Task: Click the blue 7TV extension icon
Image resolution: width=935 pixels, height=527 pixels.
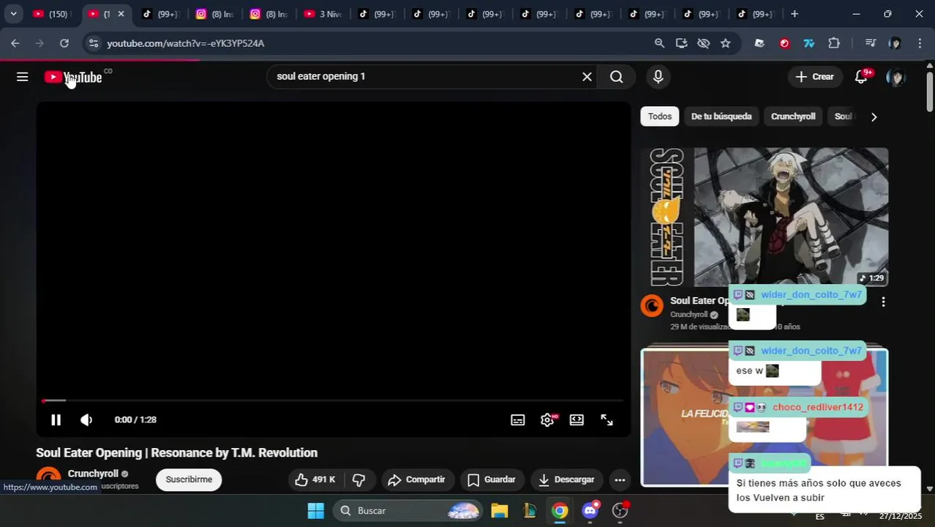Action: (809, 43)
